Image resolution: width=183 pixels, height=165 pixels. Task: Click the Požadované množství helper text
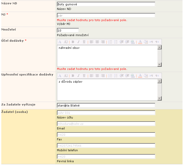(x=73, y=35)
